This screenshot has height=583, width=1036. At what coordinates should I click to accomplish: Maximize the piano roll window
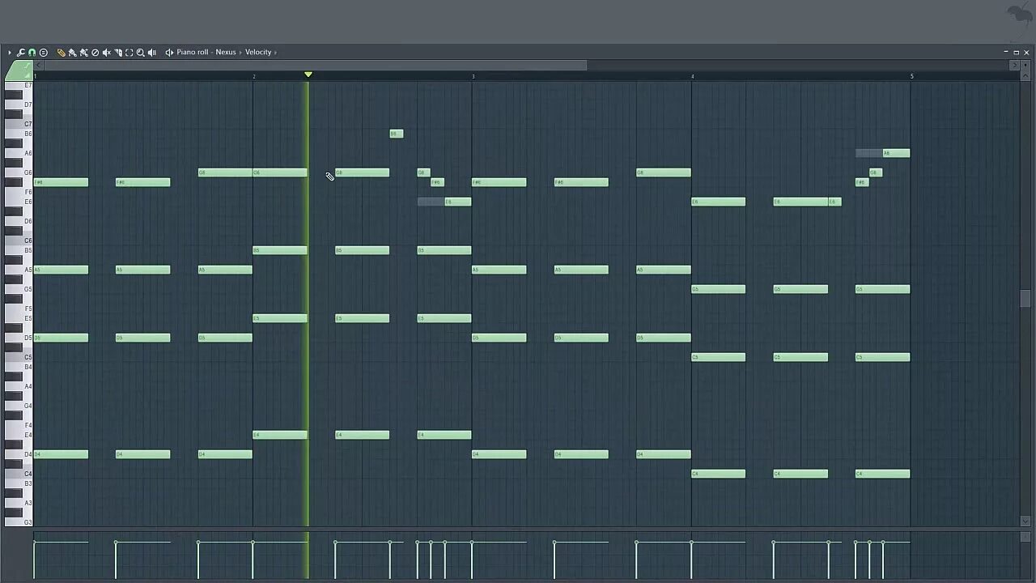click(1017, 53)
